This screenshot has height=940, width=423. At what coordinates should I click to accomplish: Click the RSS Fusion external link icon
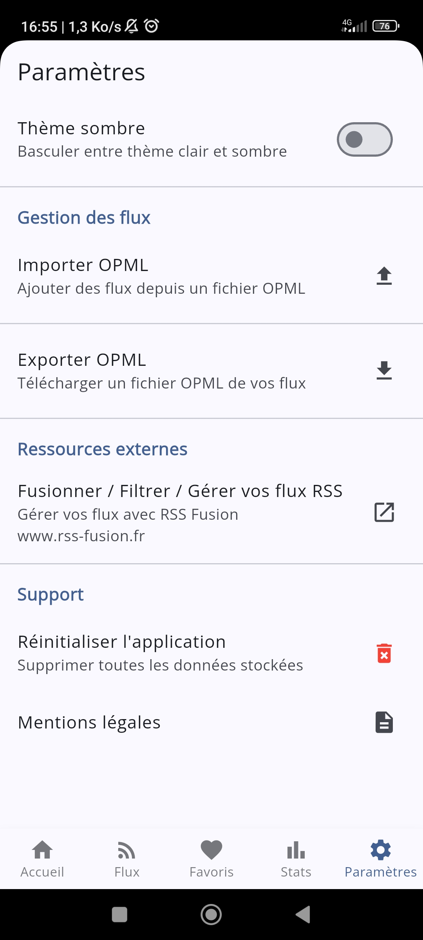pyautogui.click(x=384, y=512)
